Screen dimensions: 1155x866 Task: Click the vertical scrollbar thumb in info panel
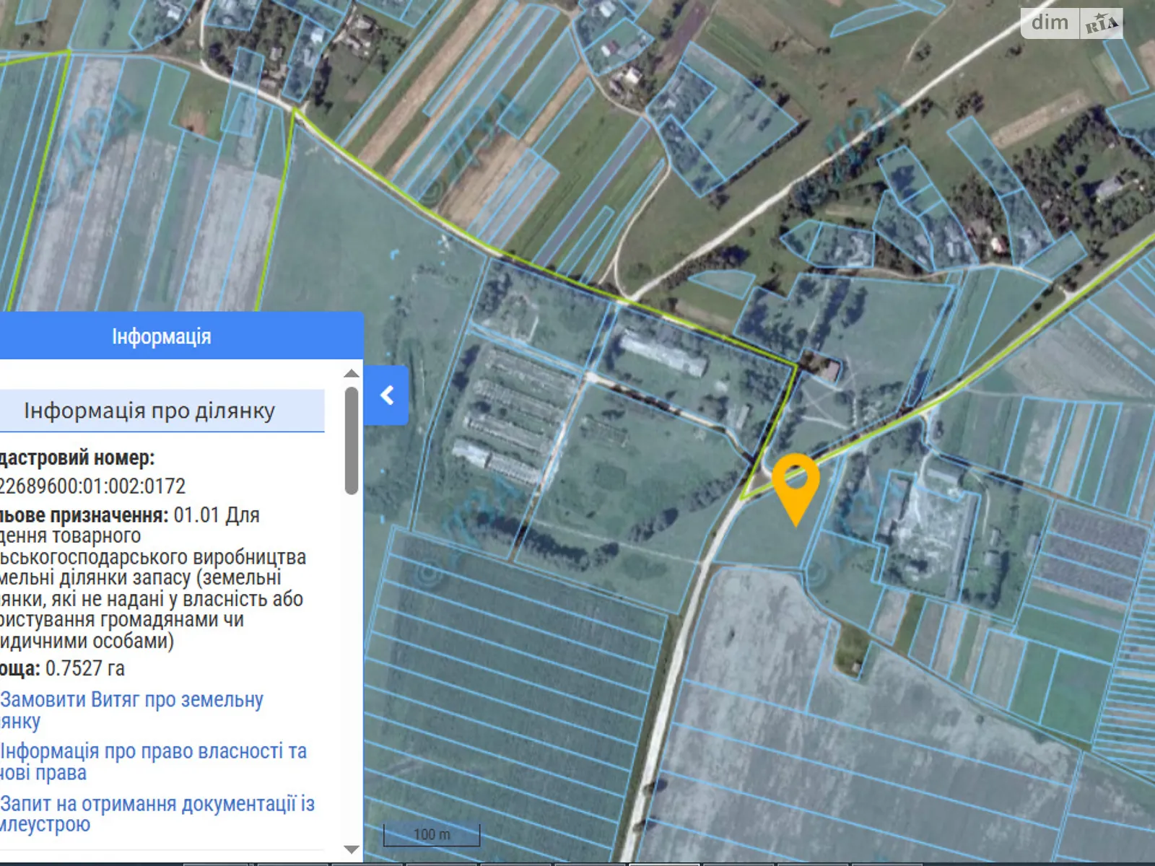click(x=352, y=440)
